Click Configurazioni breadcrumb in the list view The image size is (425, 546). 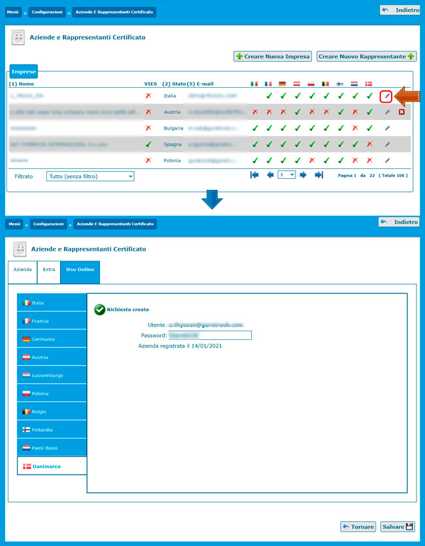tap(47, 12)
